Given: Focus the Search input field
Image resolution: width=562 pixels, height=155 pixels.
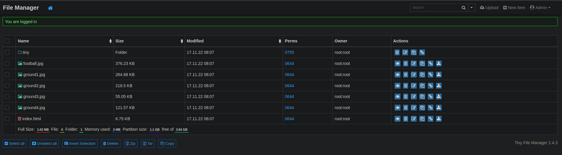Looking at the screenshot, I should pyautogui.click(x=435, y=8).
